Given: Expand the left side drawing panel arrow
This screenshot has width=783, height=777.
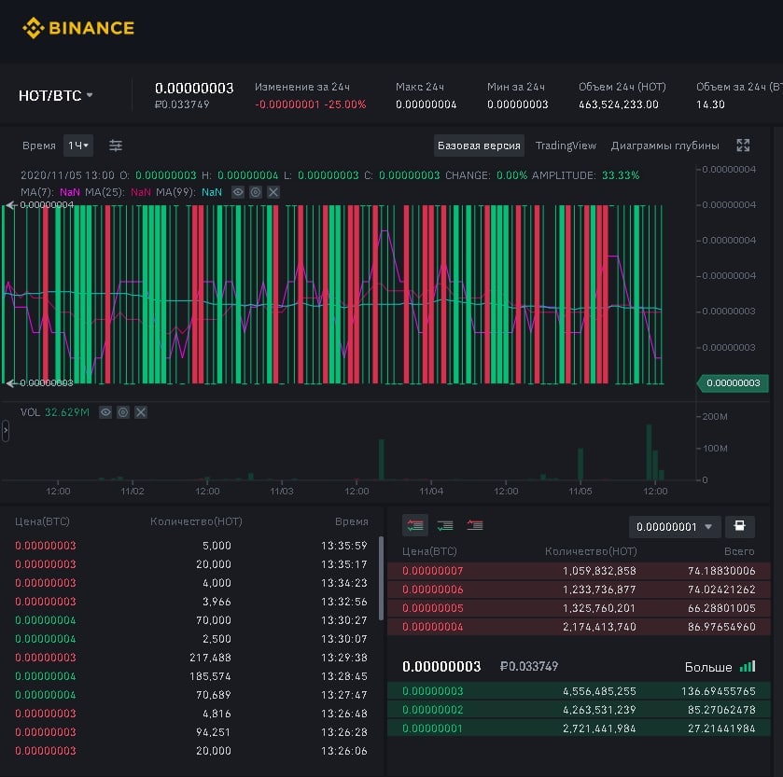Looking at the screenshot, I should click(6, 431).
